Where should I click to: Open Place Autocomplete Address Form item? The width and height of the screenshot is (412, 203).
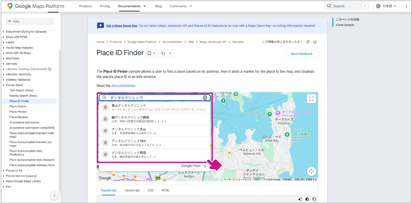[32, 165]
